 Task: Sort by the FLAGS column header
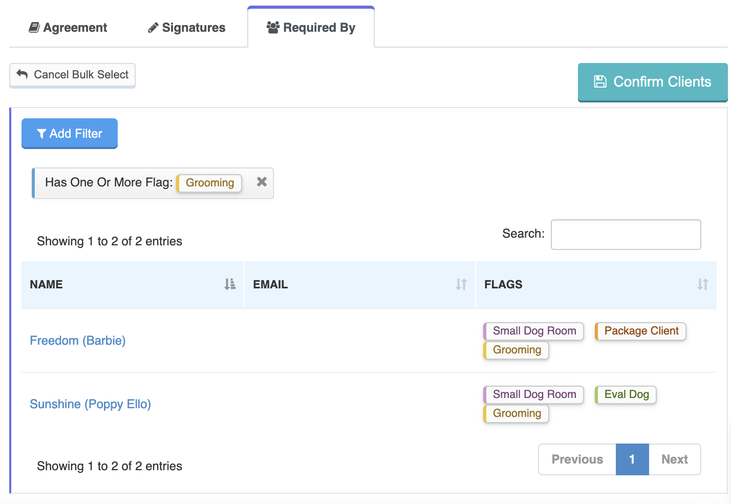point(596,285)
